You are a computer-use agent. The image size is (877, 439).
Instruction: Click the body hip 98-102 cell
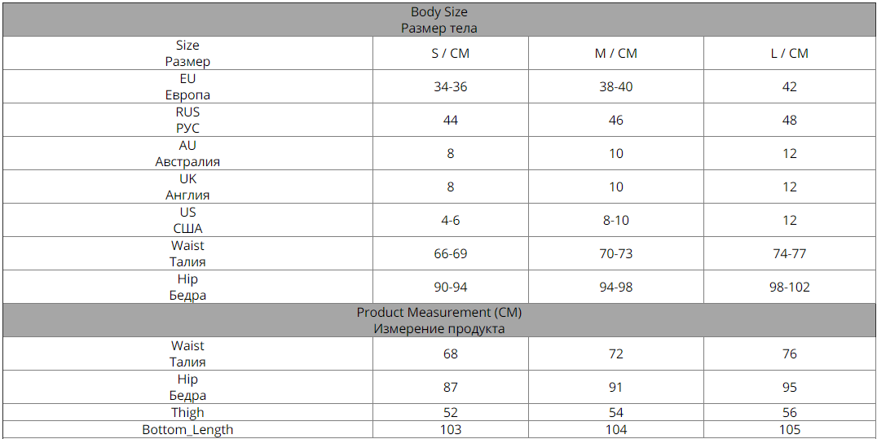click(x=789, y=288)
